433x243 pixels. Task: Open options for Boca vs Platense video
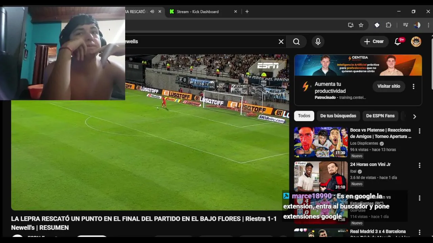coord(419,131)
